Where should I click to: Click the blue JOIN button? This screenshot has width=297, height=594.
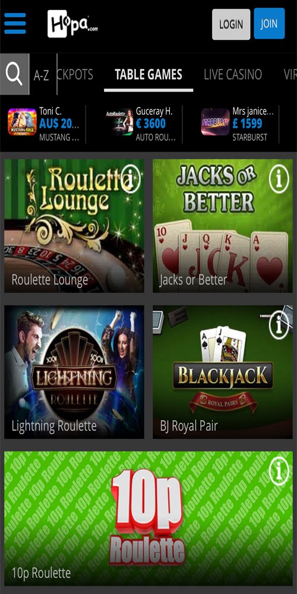pos(269,24)
